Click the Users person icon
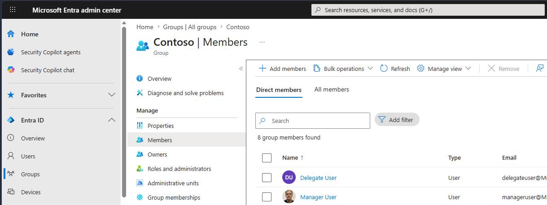This screenshot has height=205, width=547. click(x=11, y=156)
